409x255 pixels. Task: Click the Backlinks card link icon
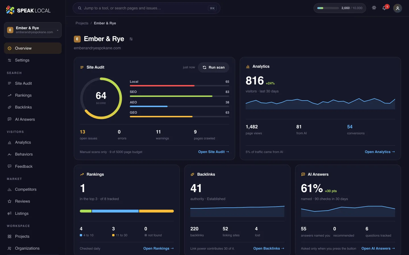coord(192,175)
